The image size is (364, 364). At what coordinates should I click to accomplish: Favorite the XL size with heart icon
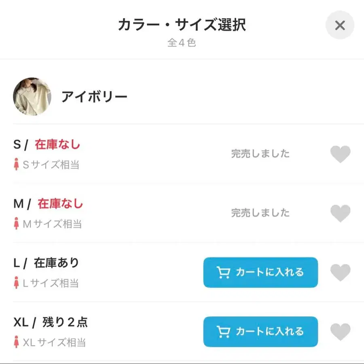(340, 332)
